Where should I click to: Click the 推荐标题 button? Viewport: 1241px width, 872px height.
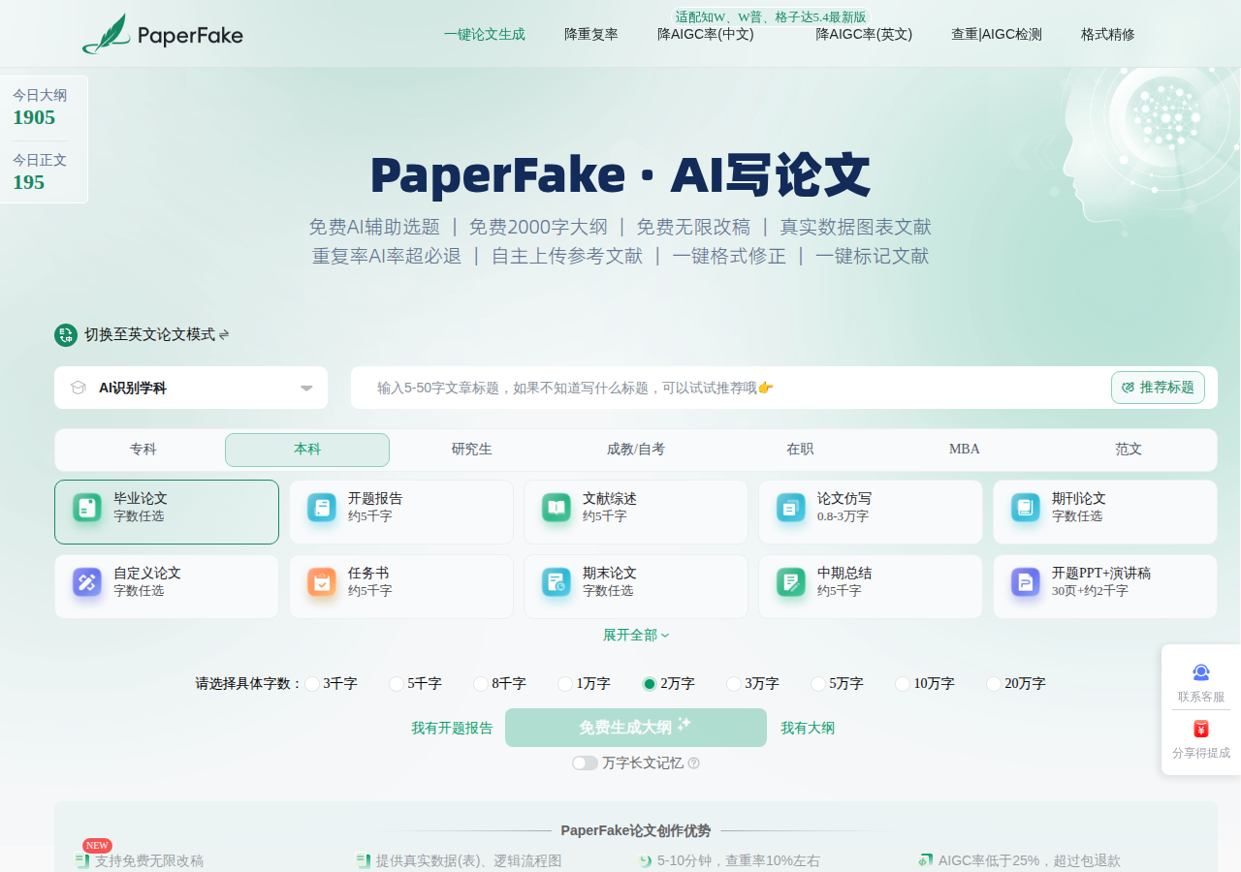point(1158,388)
